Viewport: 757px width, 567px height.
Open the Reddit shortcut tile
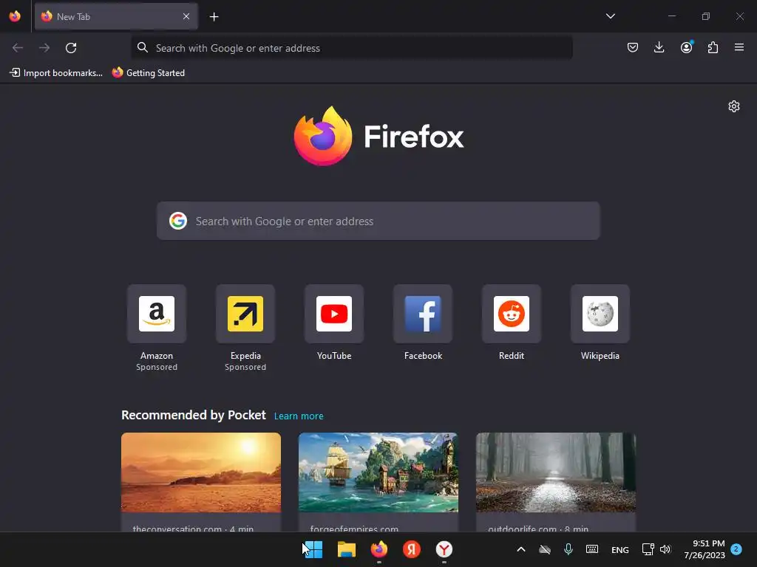512,314
